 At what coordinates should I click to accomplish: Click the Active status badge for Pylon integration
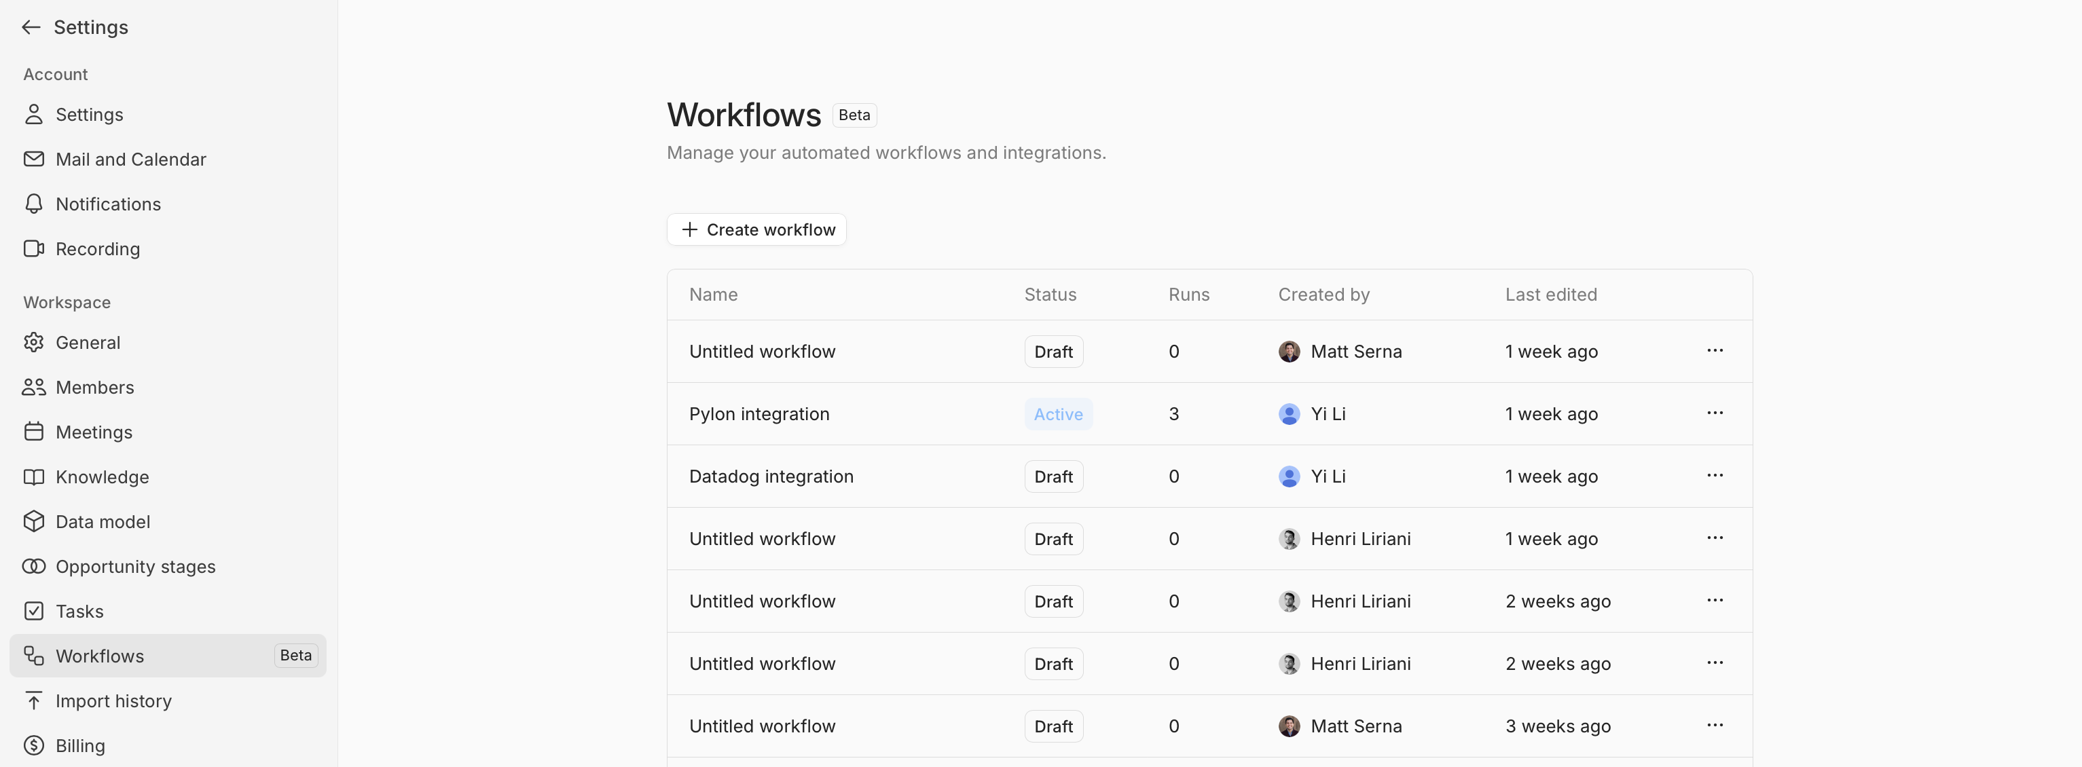(x=1058, y=414)
